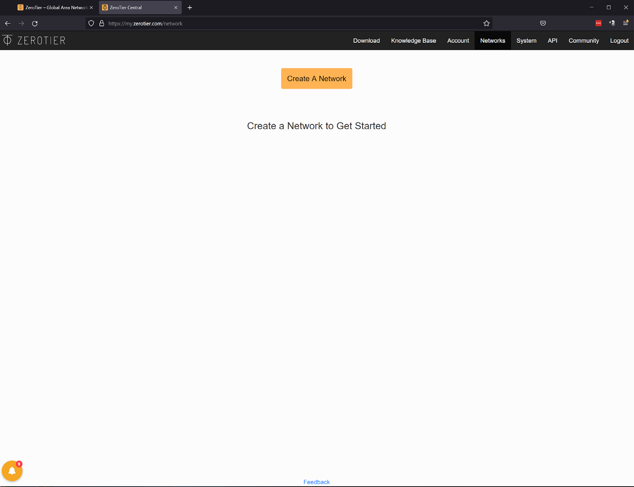634x487 pixels.
Task: Reload the page with the refresh icon
Action: coord(35,24)
